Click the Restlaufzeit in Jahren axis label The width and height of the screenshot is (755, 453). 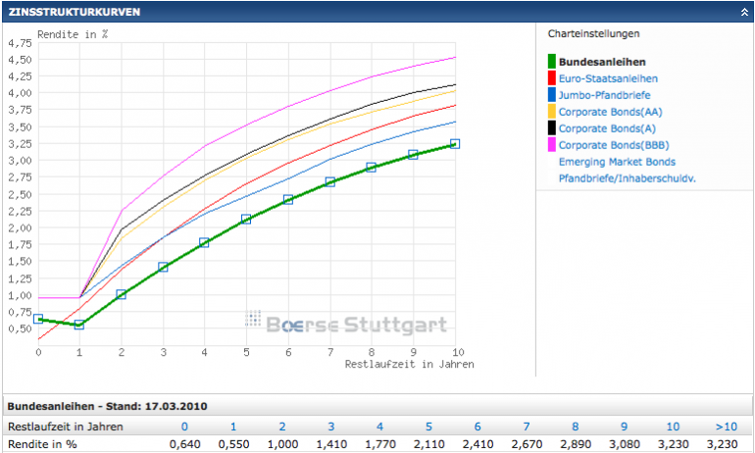click(409, 365)
